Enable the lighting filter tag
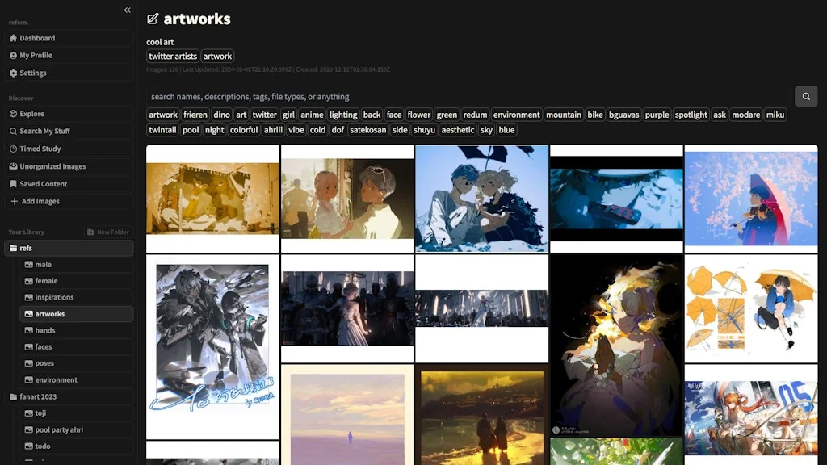Image resolution: width=827 pixels, height=465 pixels. (342, 114)
